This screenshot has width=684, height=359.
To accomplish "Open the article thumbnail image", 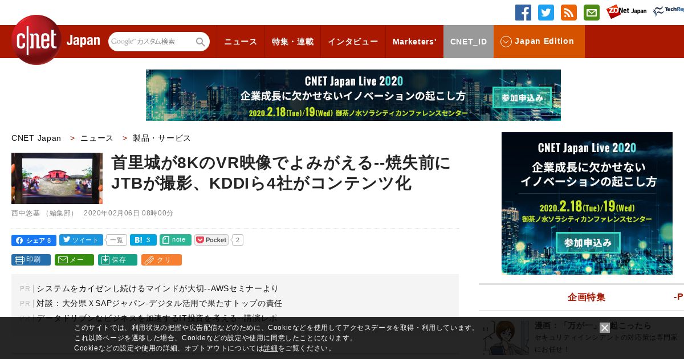I will (57, 178).
